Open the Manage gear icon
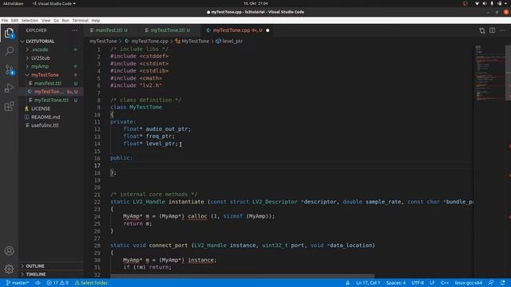This screenshot has height=287, width=511. (9, 269)
